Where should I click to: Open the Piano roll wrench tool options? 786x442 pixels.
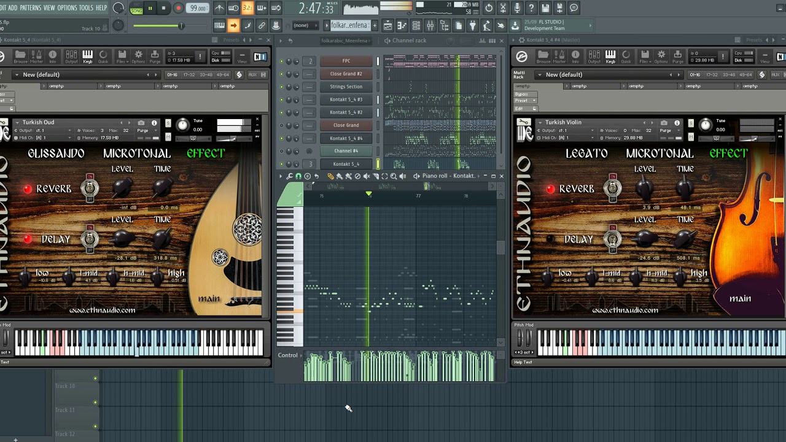[x=289, y=176]
